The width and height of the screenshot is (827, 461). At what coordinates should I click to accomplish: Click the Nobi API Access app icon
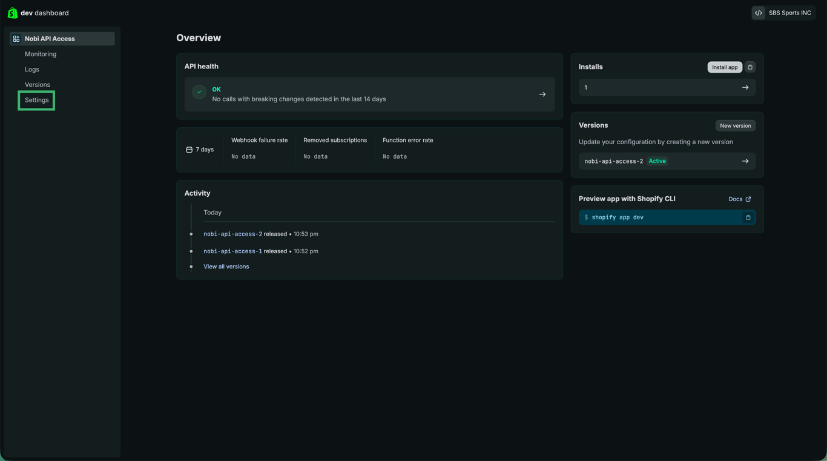tap(16, 39)
